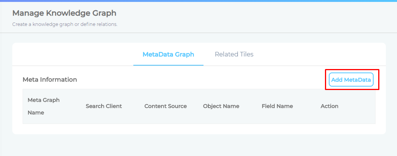Click the Content Source column header
The width and height of the screenshot is (397, 156).
tap(166, 106)
